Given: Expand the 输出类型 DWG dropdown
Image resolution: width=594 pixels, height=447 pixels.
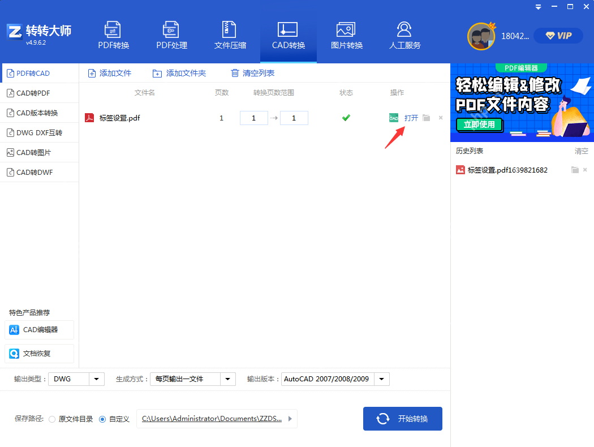Looking at the screenshot, I should tap(97, 379).
